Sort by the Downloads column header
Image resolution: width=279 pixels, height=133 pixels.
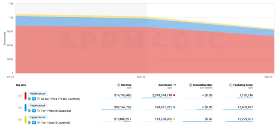tap(165, 85)
